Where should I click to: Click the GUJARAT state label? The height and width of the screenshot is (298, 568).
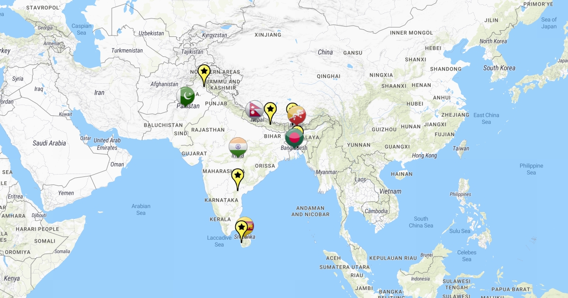194,153
